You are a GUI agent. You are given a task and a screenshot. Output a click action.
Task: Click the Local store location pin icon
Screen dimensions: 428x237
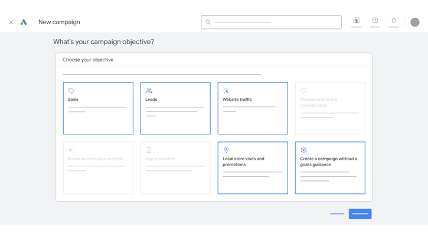tap(226, 150)
